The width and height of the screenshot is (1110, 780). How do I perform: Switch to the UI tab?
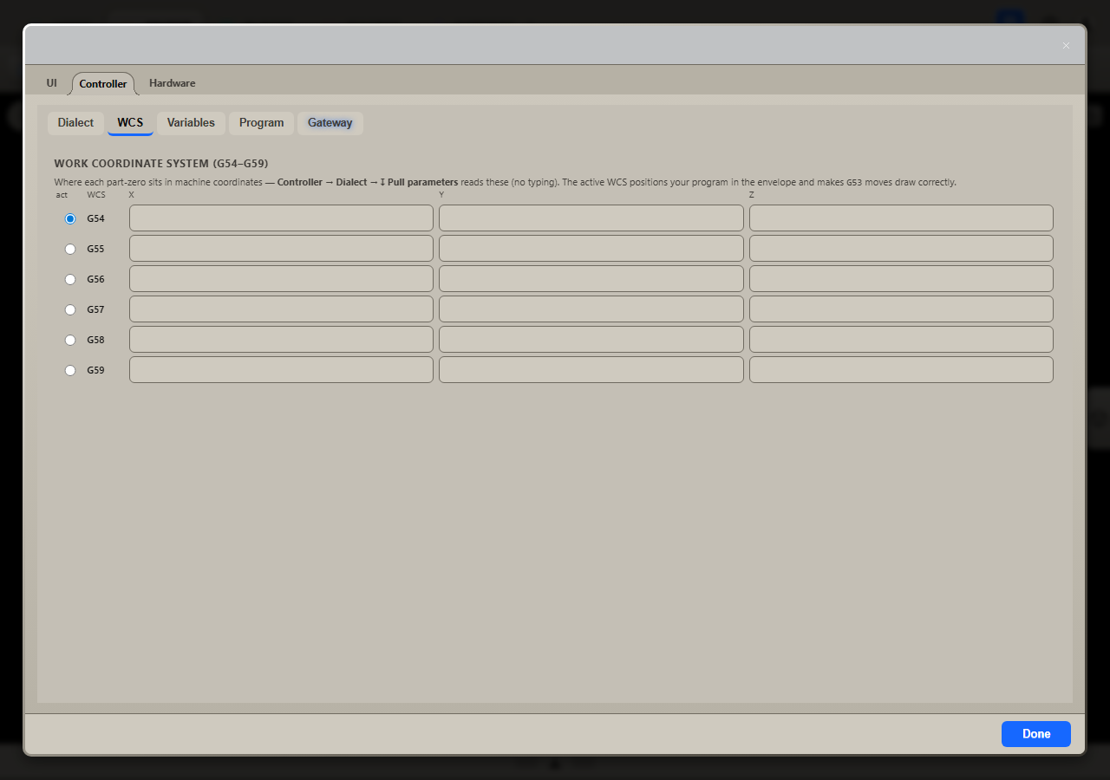coord(52,83)
